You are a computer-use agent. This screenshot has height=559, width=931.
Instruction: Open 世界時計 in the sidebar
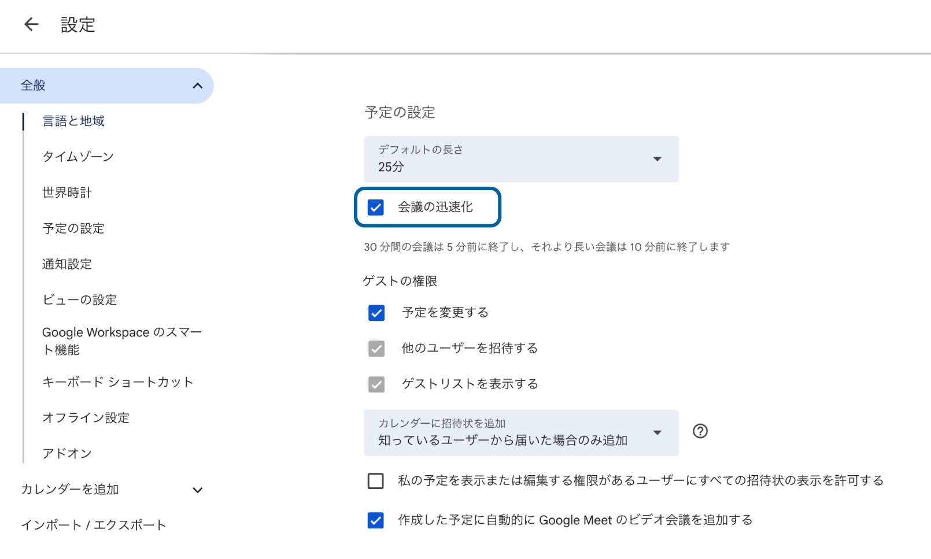(x=67, y=192)
